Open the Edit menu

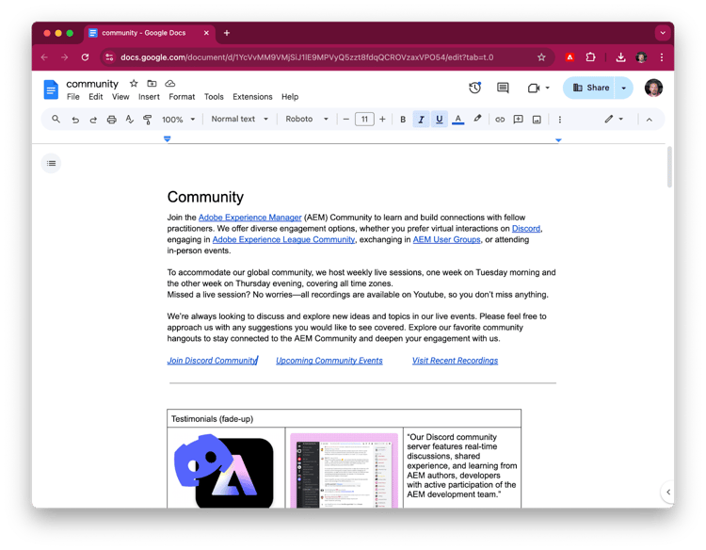(x=95, y=97)
